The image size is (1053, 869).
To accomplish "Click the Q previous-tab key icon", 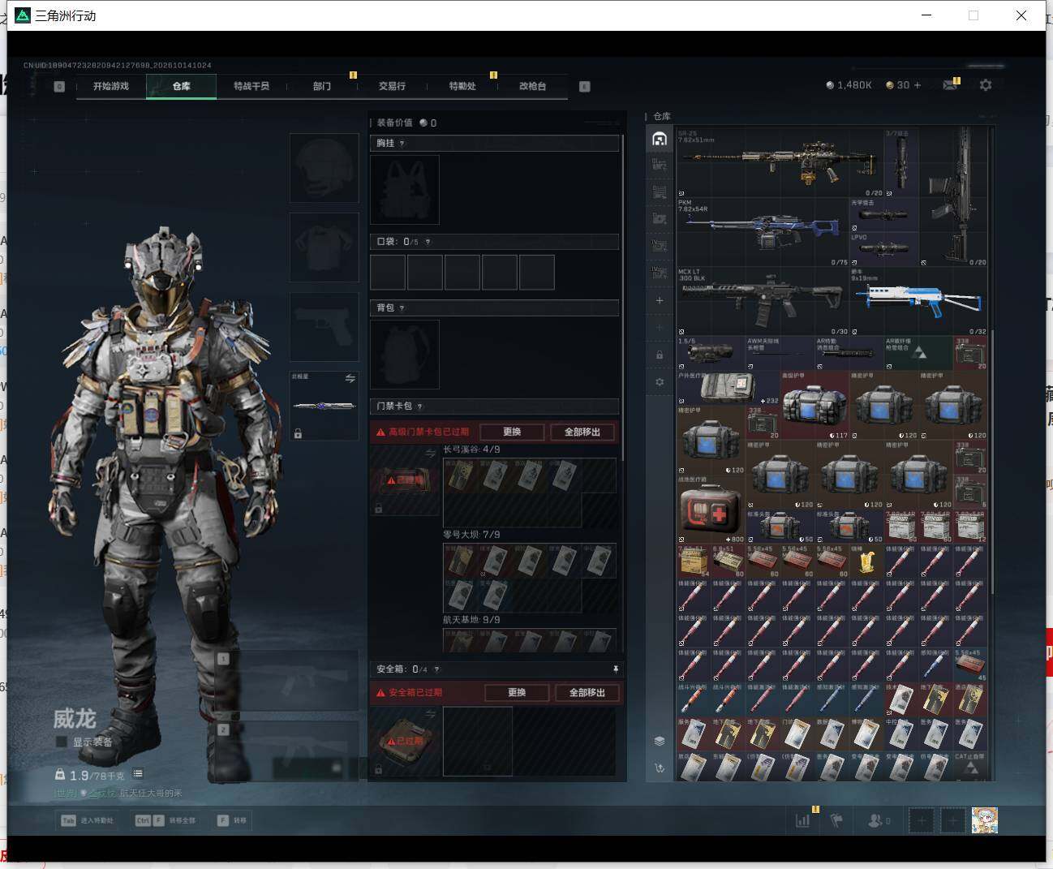I will [x=59, y=86].
